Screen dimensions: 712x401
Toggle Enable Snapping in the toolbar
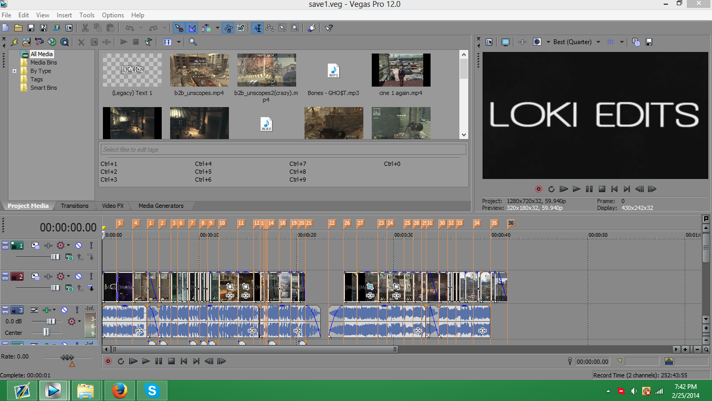pyautogui.click(x=180, y=28)
